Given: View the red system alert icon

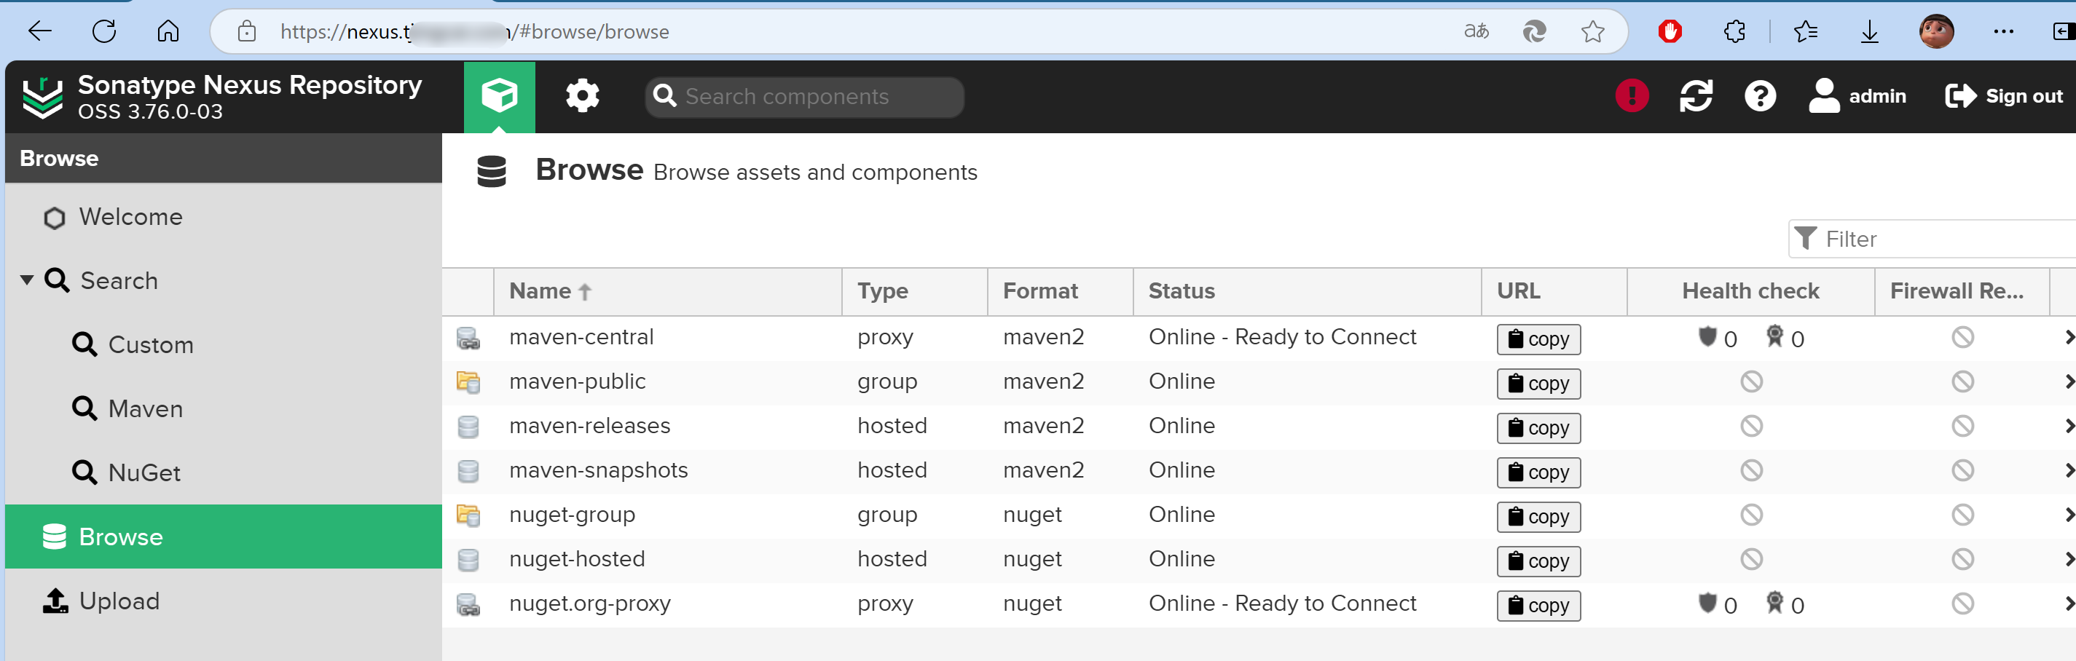Looking at the screenshot, I should coord(1632,97).
